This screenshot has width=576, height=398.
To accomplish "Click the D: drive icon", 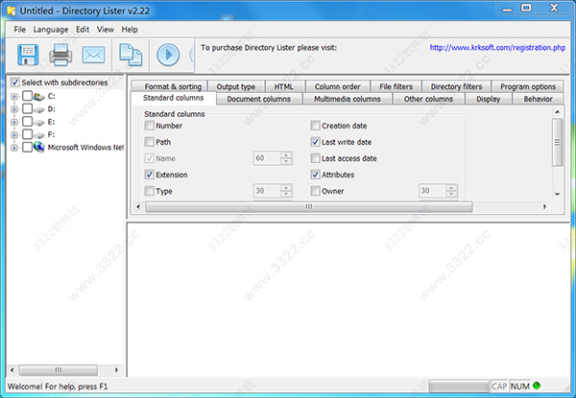I will click(x=39, y=109).
